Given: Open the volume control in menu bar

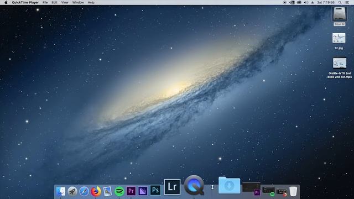Looking at the screenshot, I should (306, 2).
